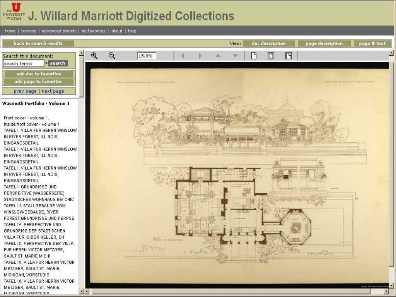Open the help menu item

132,31
